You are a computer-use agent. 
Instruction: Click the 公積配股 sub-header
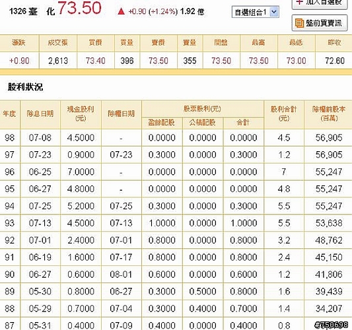[x=202, y=123]
